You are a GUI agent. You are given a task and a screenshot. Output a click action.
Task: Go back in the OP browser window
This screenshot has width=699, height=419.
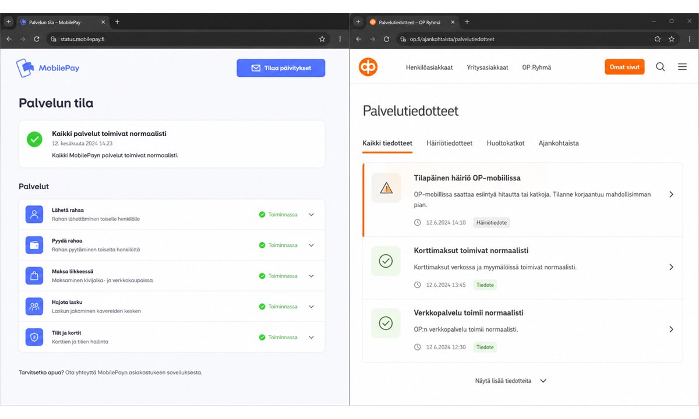click(358, 39)
